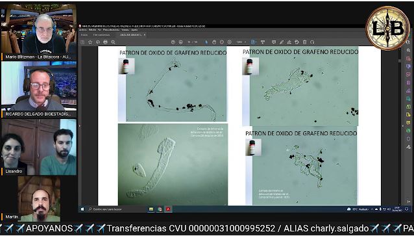Viewport: 414px width, 236px height.
Task: Click the weather widget in taskbar
Action: coord(358,209)
